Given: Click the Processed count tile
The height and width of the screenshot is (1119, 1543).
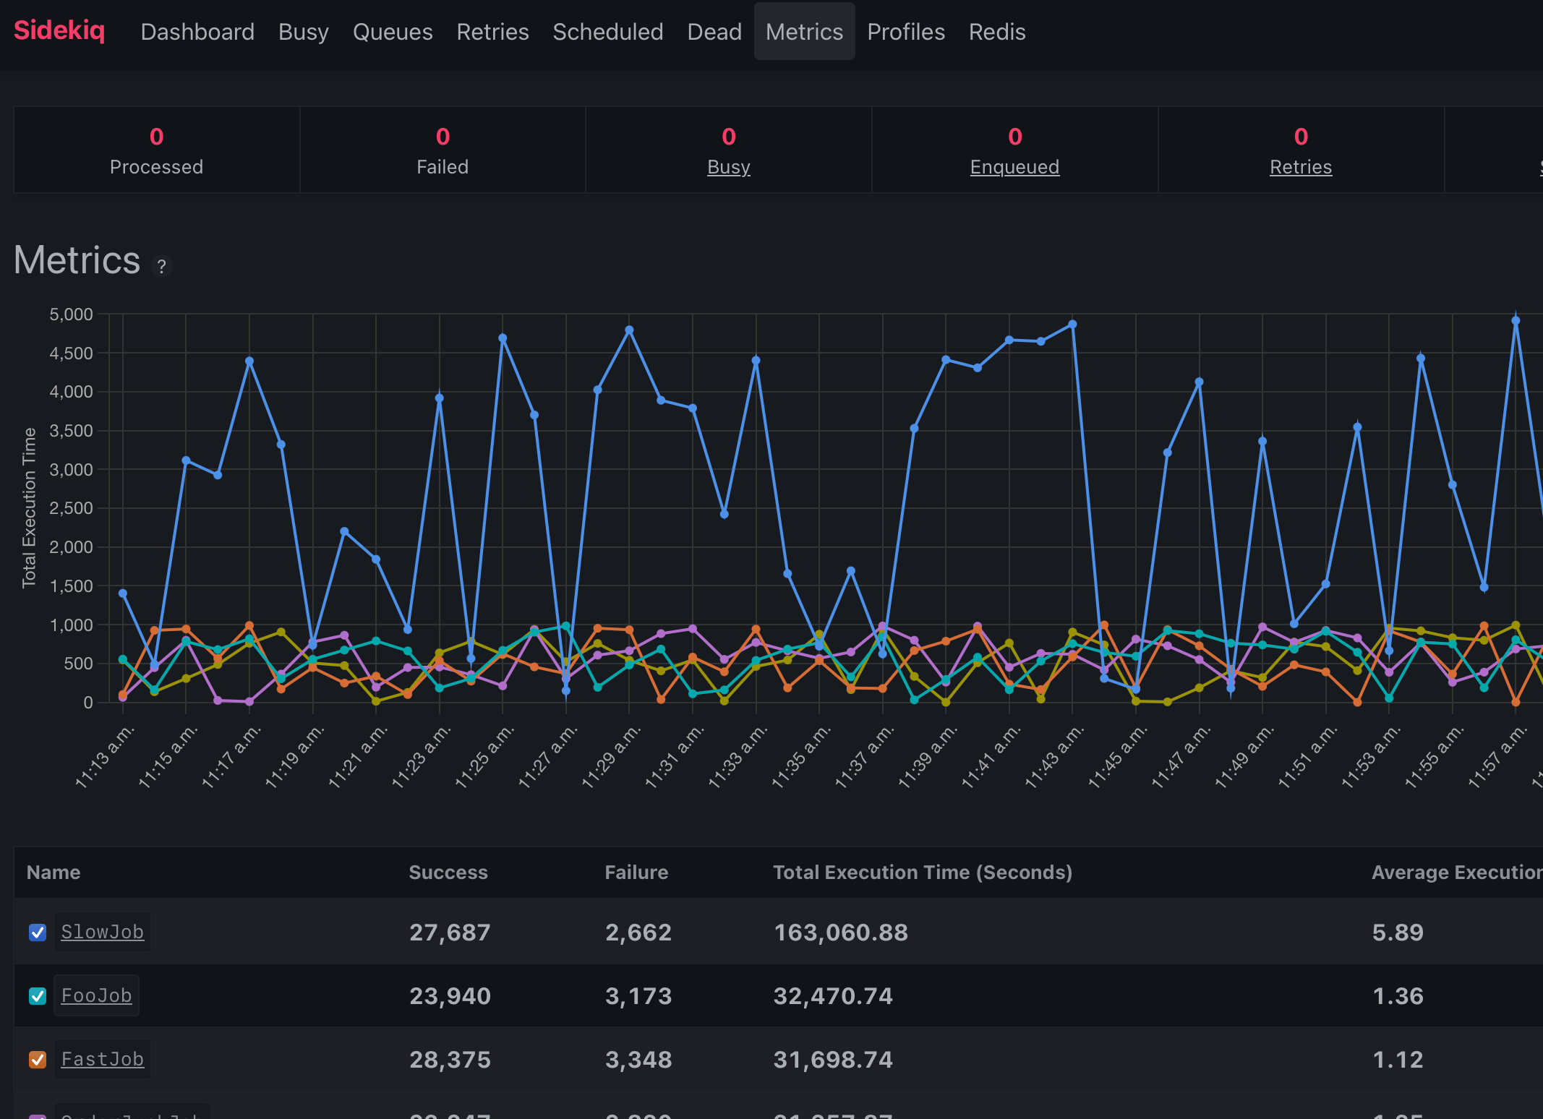Looking at the screenshot, I should coord(156,150).
